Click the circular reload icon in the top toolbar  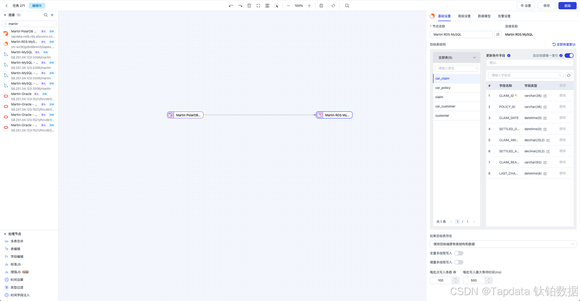pyautogui.click(x=333, y=6)
